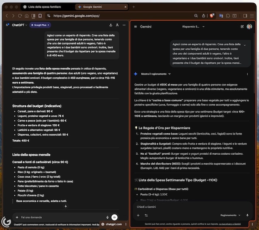Click the microphone icon in ChatGPT input
Viewport: 259px width, 230px height.
[108, 217]
